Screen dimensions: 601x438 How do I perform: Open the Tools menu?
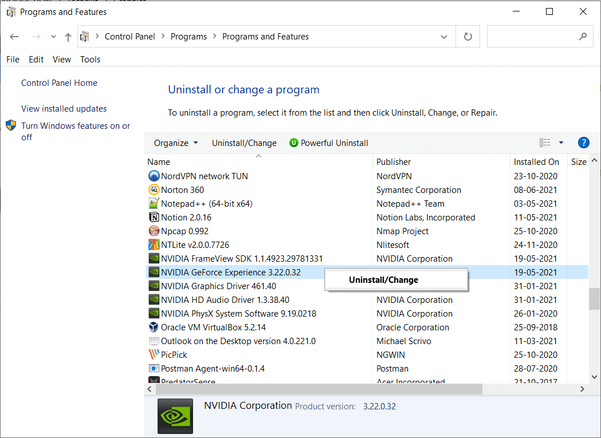(90, 59)
